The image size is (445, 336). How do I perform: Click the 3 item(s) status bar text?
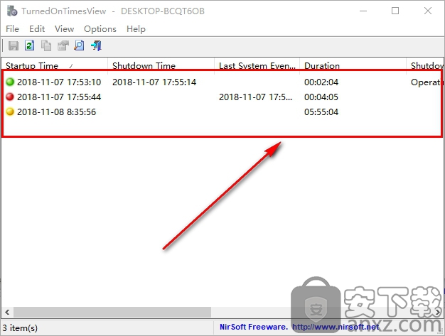(x=20, y=327)
